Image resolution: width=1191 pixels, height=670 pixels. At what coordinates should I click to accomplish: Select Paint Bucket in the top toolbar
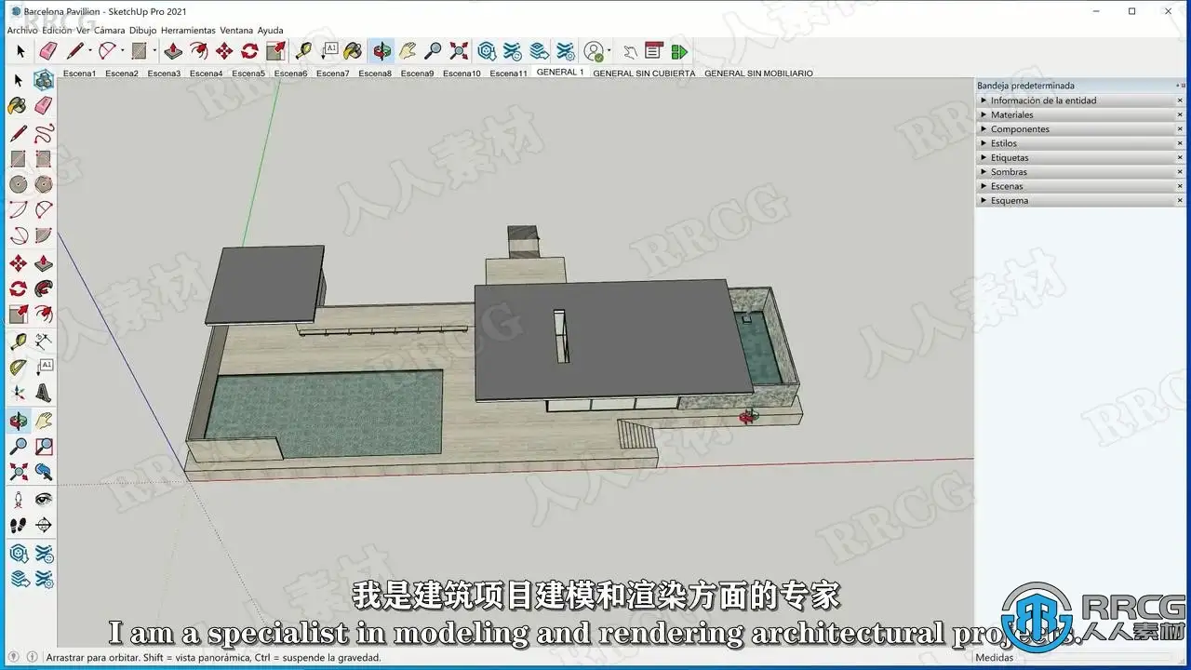tap(354, 51)
